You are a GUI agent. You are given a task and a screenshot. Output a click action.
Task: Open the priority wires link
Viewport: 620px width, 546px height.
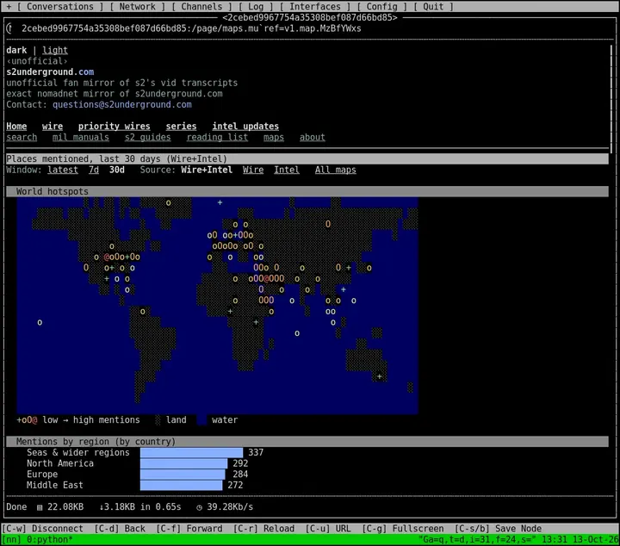click(x=114, y=126)
